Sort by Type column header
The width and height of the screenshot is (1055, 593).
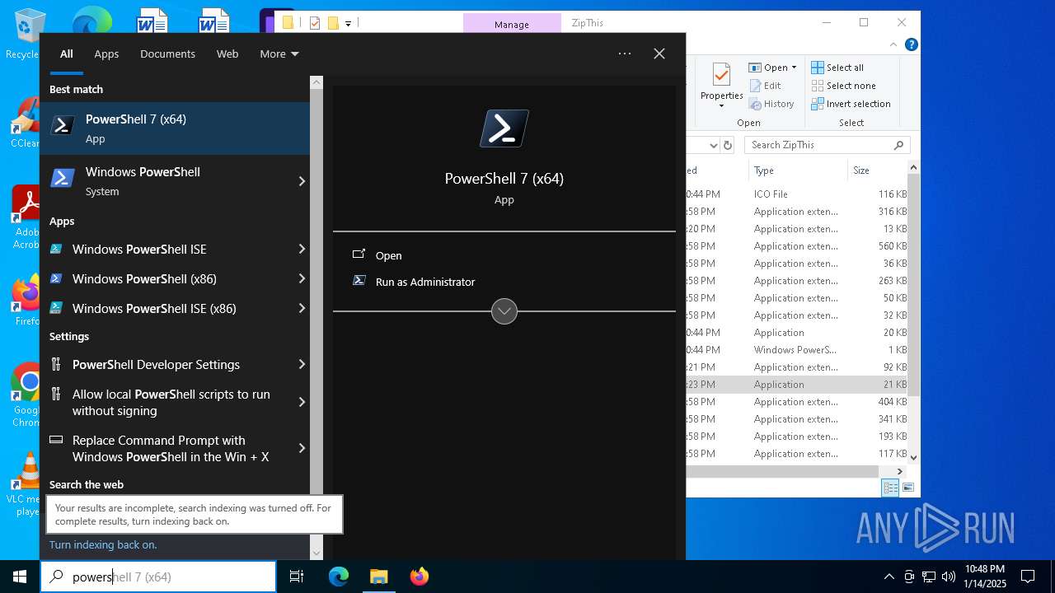click(798, 170)
